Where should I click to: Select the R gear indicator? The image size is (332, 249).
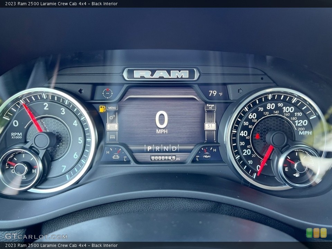tap(158, 149)
